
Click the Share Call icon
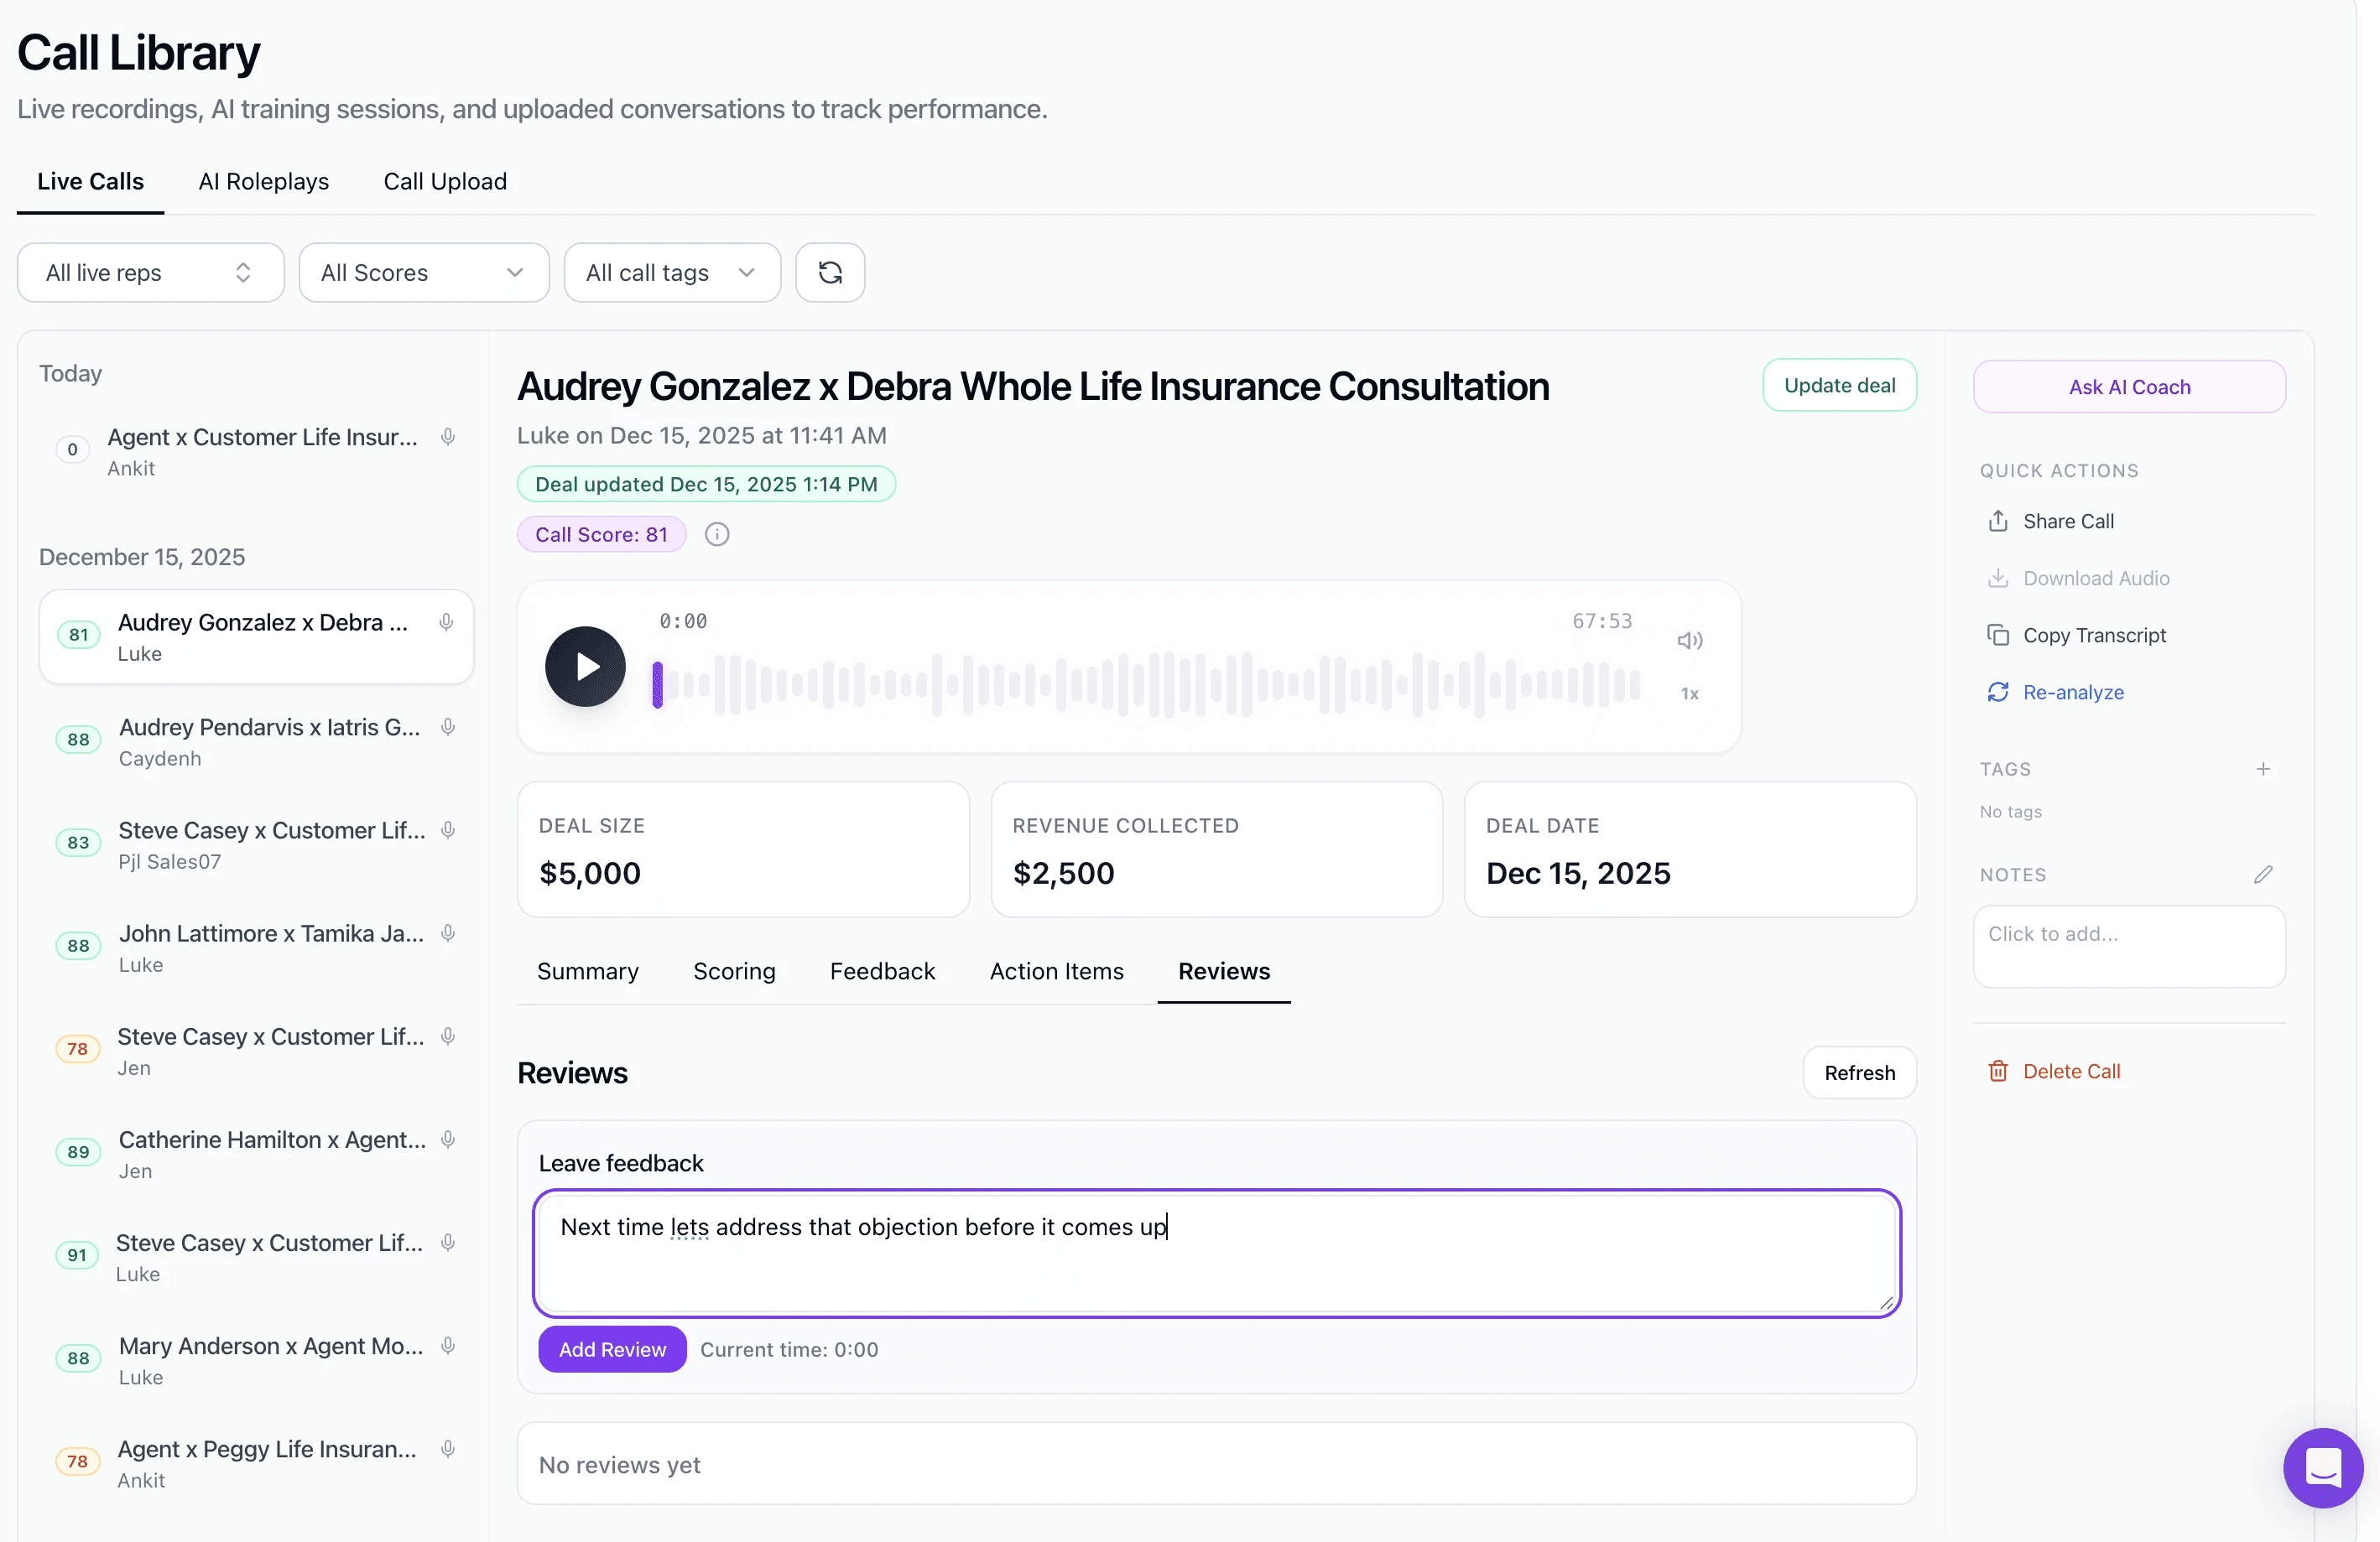[1997, 522]
